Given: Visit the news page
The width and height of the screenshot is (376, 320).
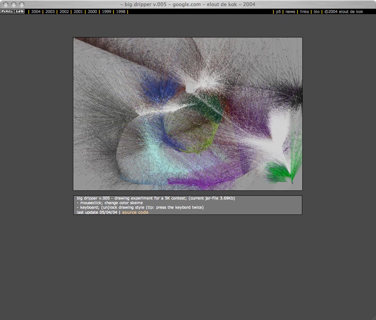Looking at the screenshot, I should (x=290, y=11).
